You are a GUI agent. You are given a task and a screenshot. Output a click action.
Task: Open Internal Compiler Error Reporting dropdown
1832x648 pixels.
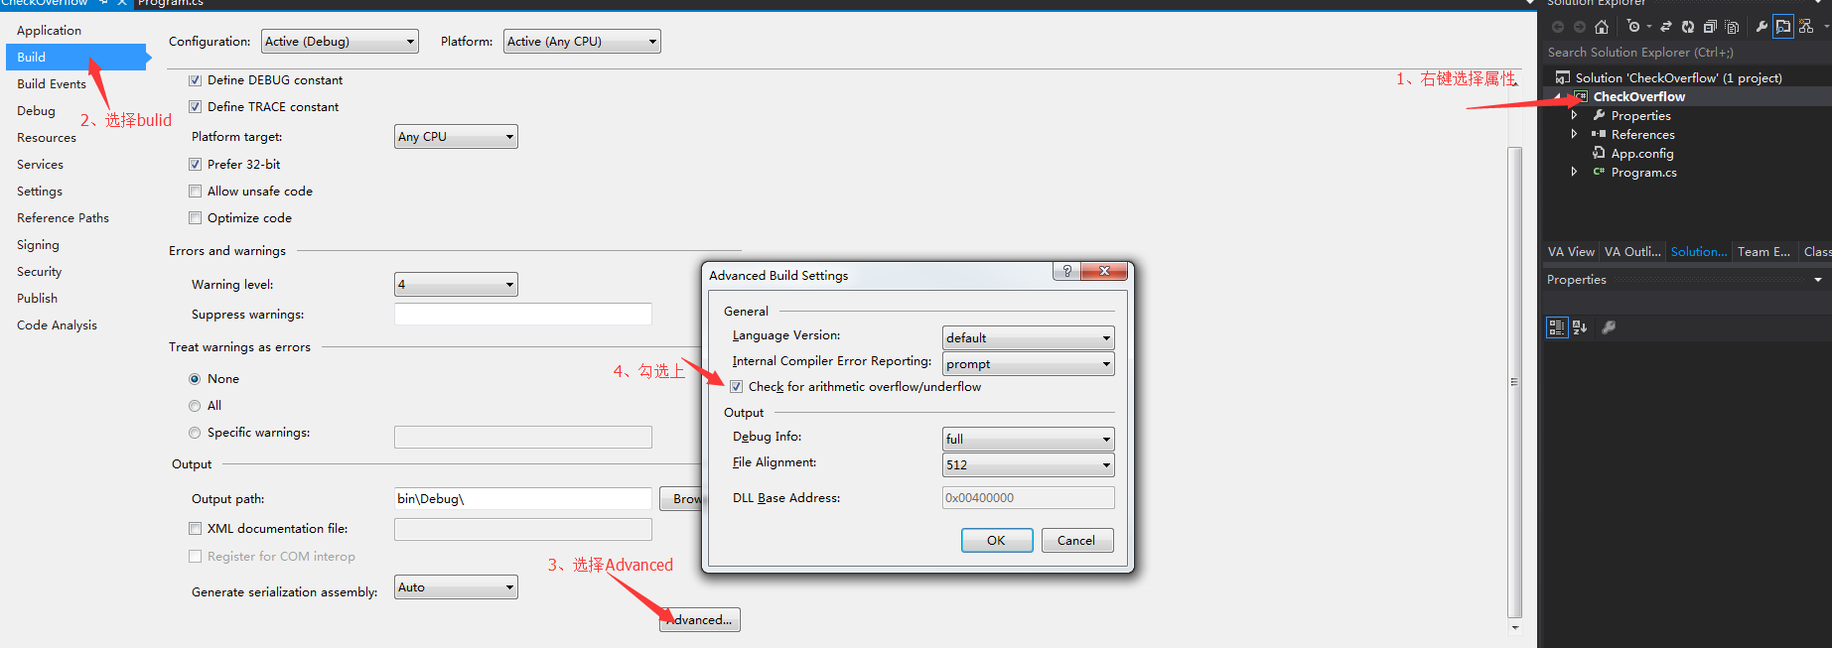tap(1028, 364)
